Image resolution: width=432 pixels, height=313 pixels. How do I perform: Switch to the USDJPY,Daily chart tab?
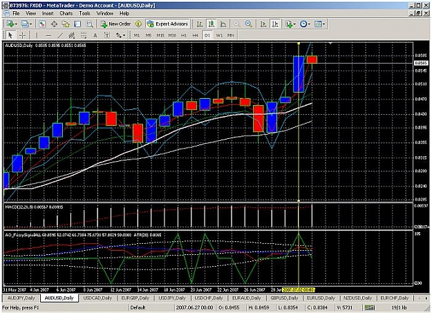tap(173, 298)
